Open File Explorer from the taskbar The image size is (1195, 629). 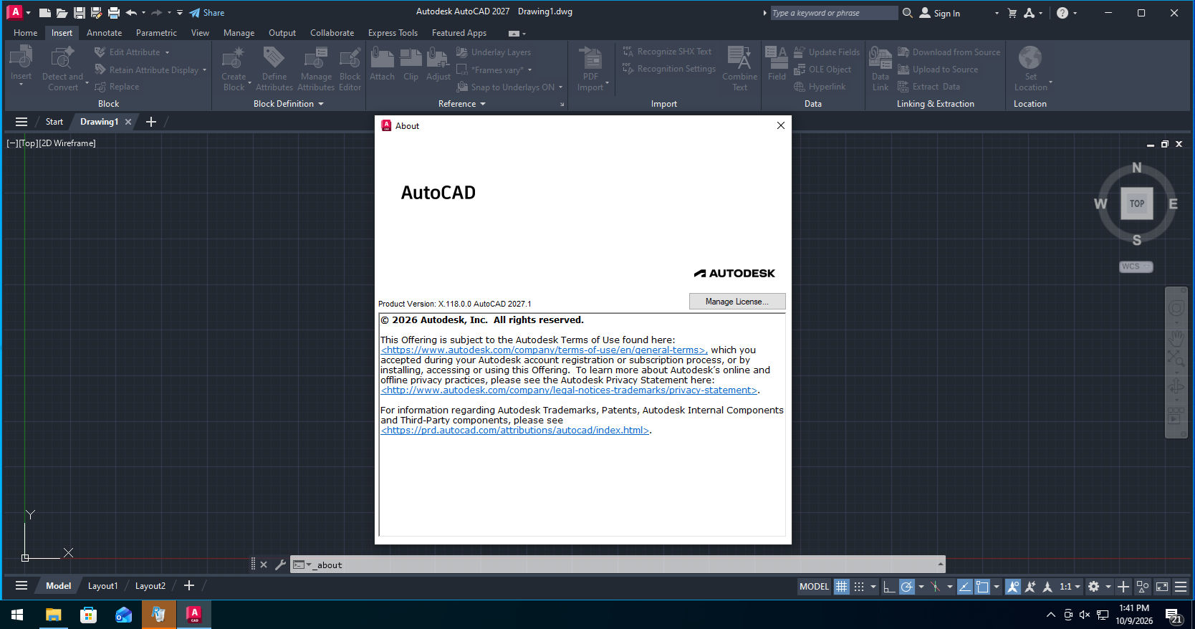coord(53,615)
